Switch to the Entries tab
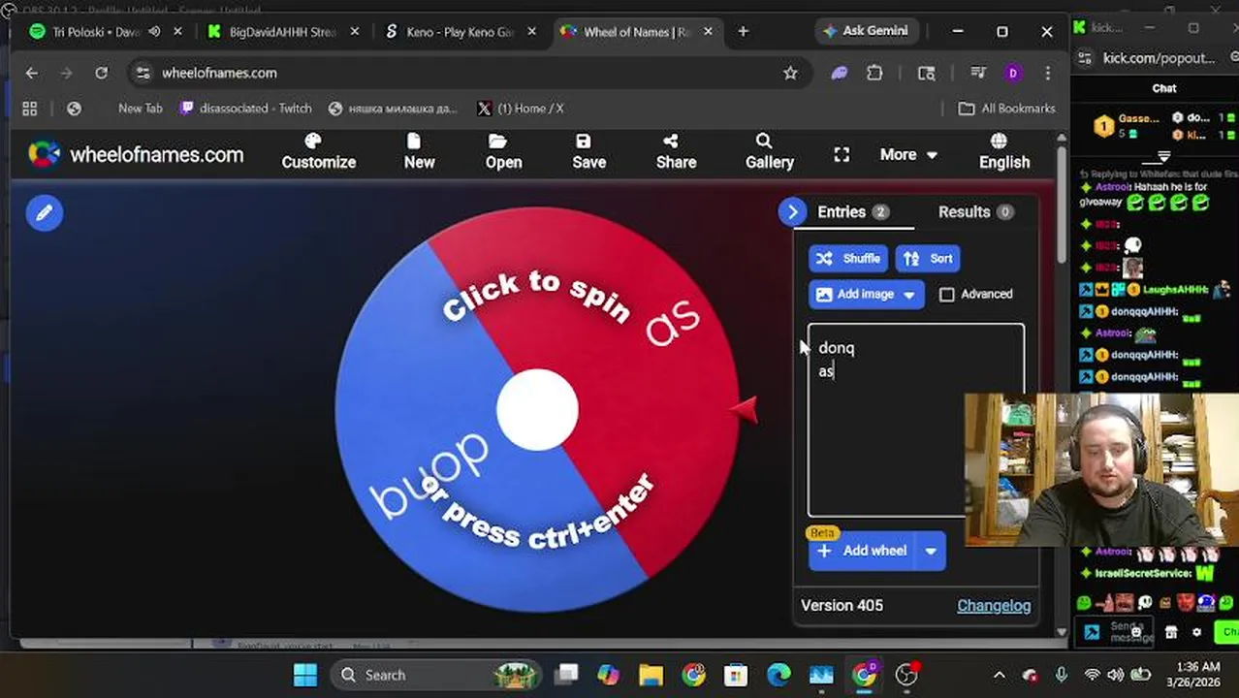This screenshot has height=698, width=1239. pyautogui.click(x=852, y=211)
